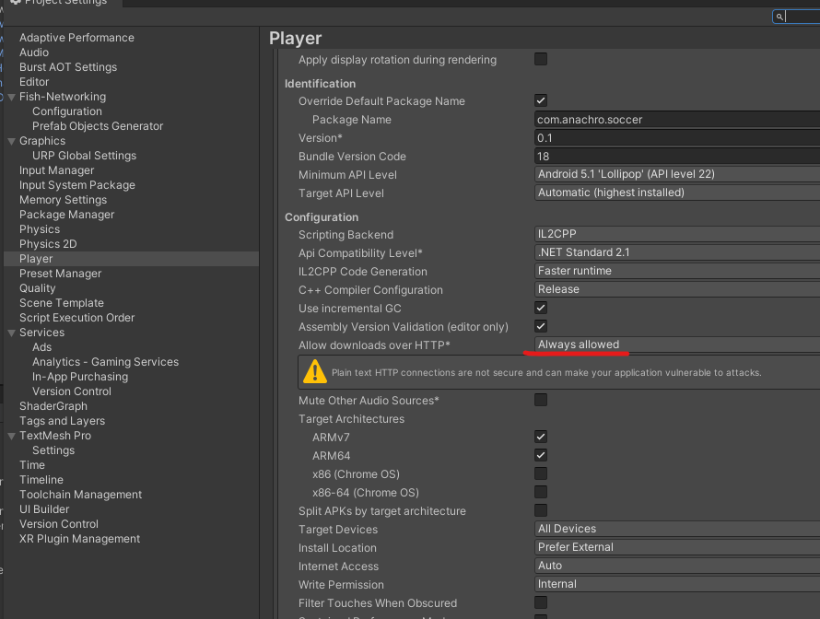Open UI Builder settings
This screenshot has width=820, height=619.
point(44,509)
